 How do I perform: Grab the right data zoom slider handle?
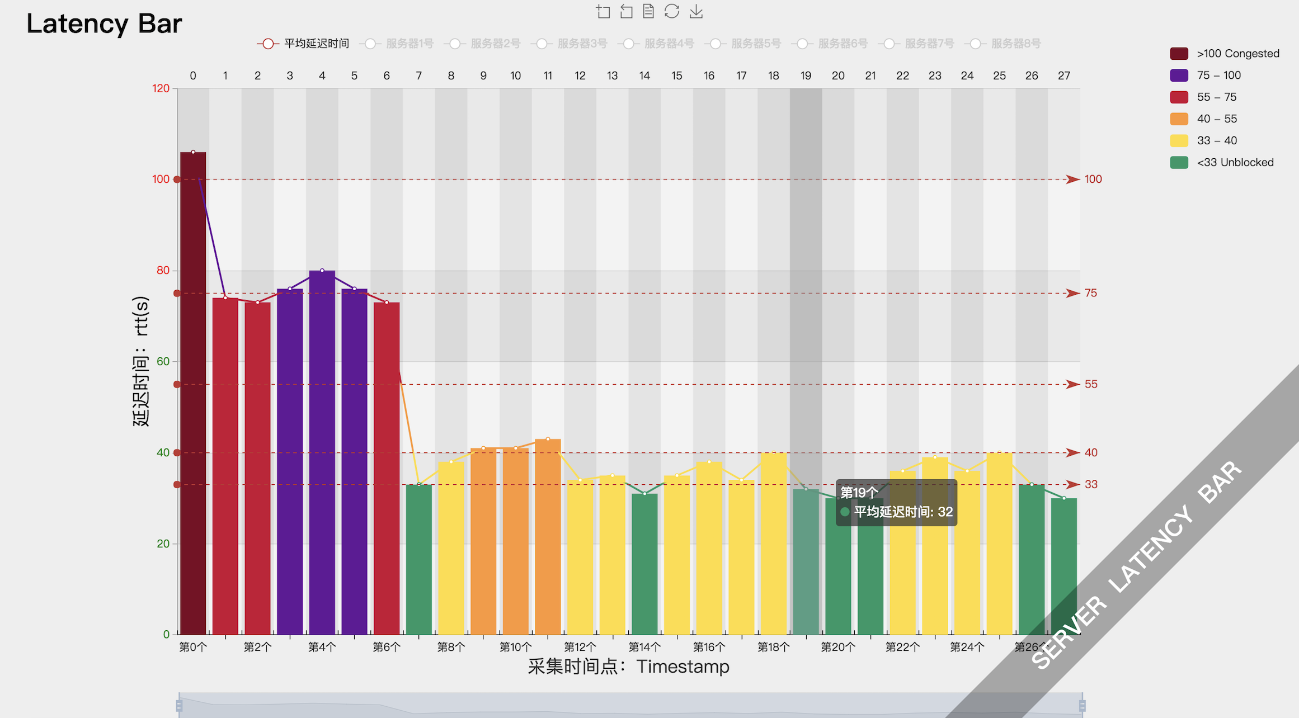coord(1082,706)
